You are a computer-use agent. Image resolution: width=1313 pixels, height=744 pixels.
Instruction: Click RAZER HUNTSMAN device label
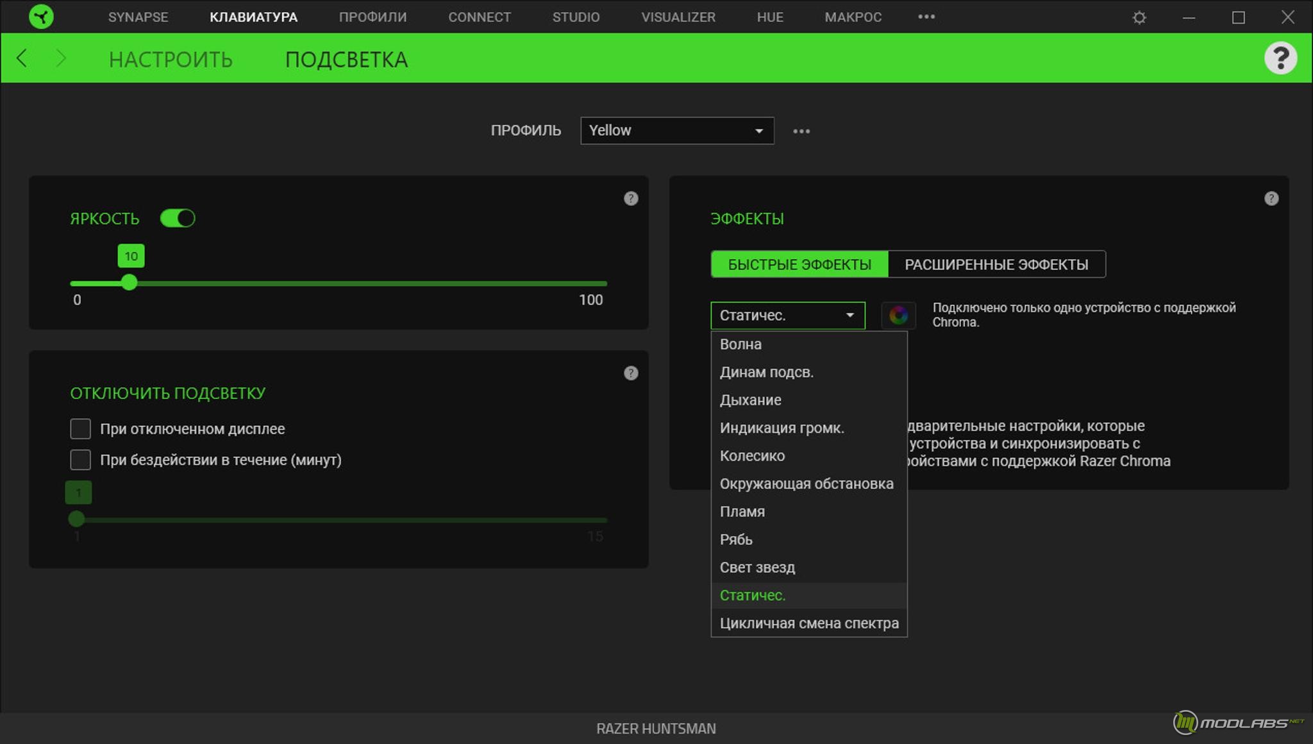[x=656, y=729]
